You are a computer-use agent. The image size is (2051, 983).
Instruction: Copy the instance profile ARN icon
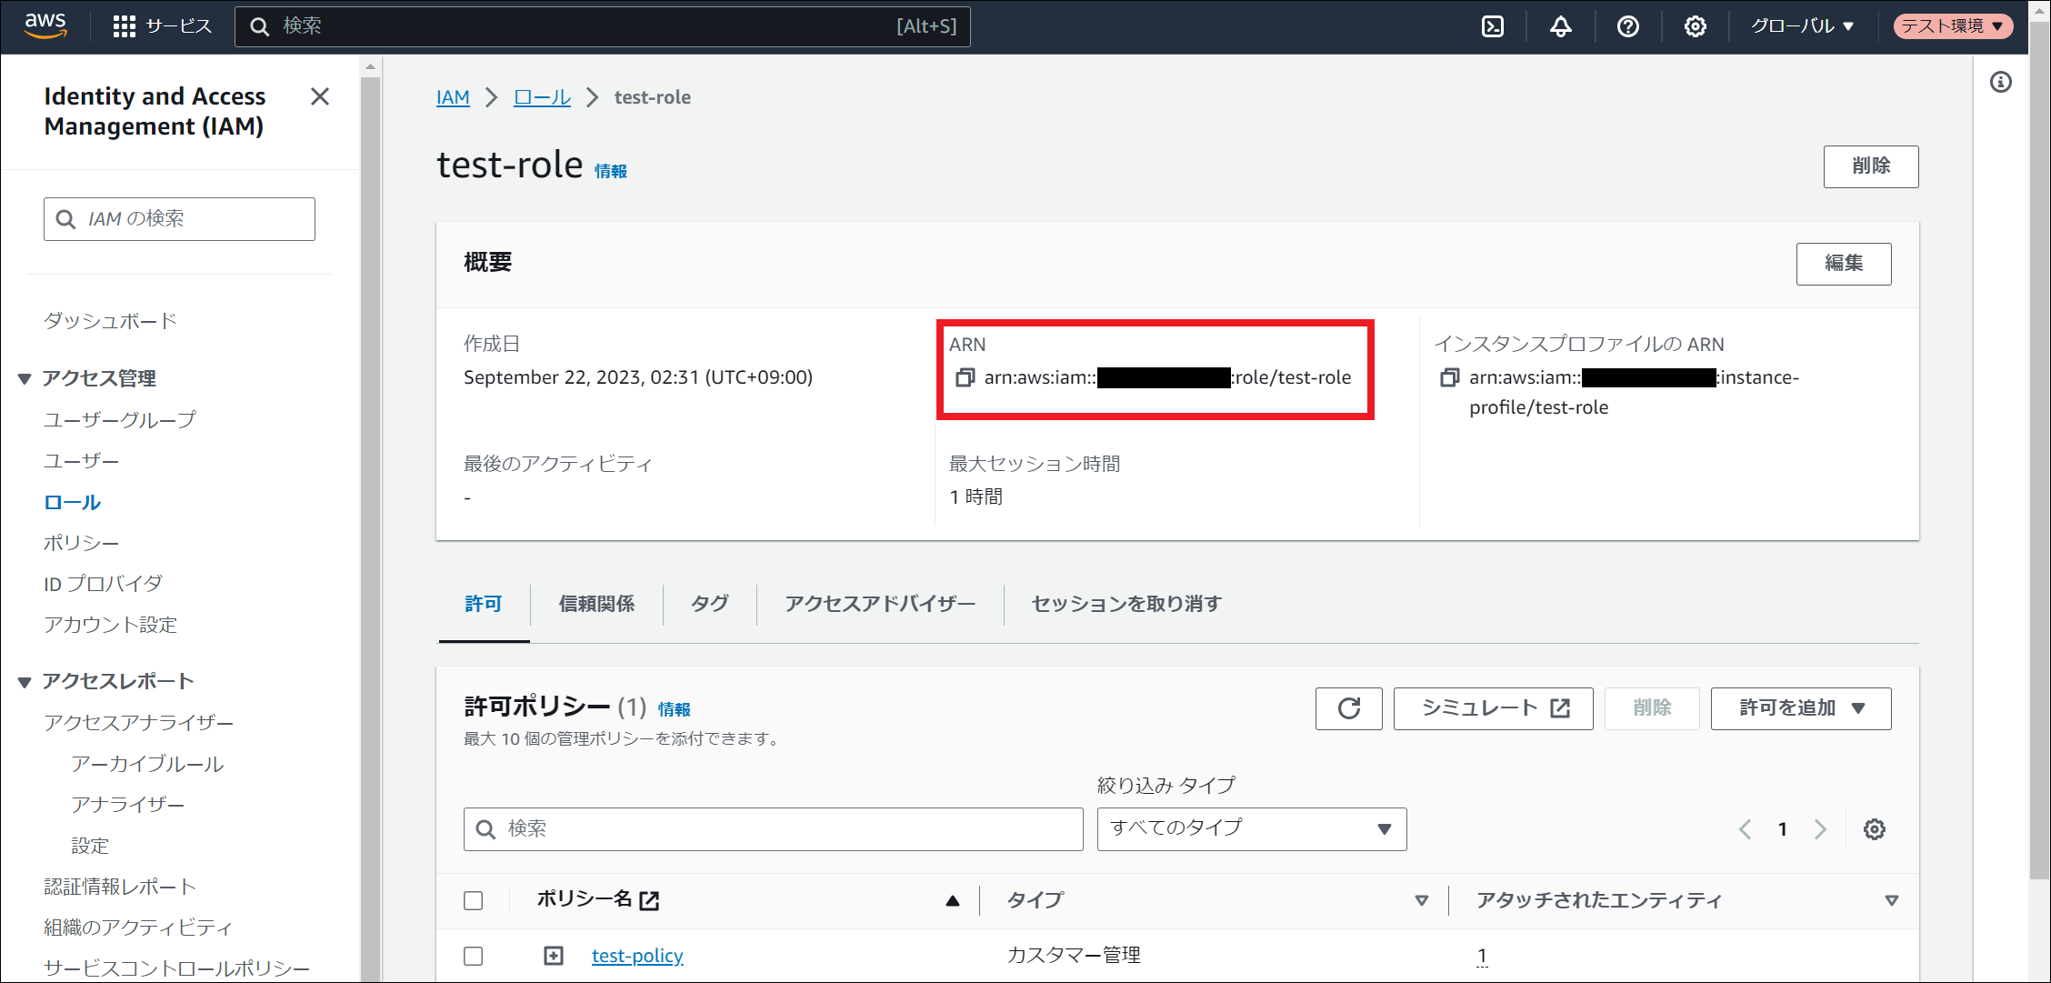tap(1449, 377)
